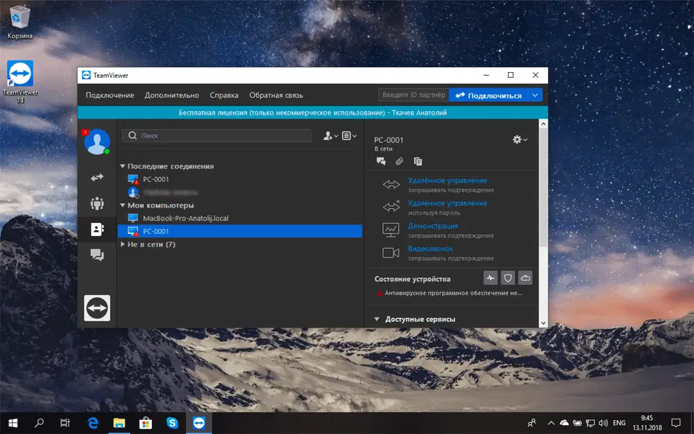694x434 pixels.
Task: Switch the ENG input language indicator
Action: pos(619,423)
